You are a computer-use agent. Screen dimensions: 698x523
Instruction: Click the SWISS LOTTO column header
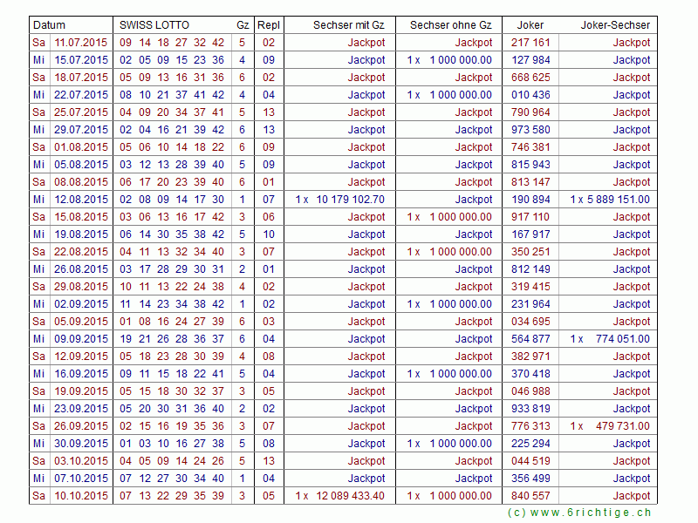coord(154,25)
